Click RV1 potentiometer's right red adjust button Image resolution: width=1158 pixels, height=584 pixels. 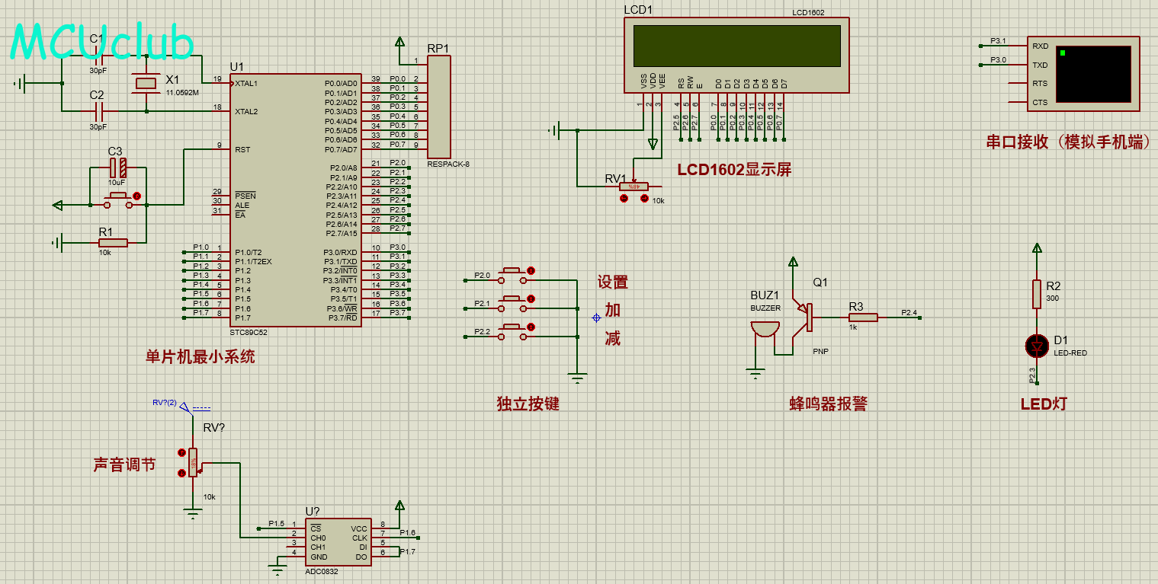(644, 198)
